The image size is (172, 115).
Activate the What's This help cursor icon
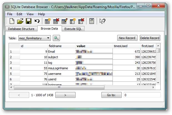click(x=102, y=21)
